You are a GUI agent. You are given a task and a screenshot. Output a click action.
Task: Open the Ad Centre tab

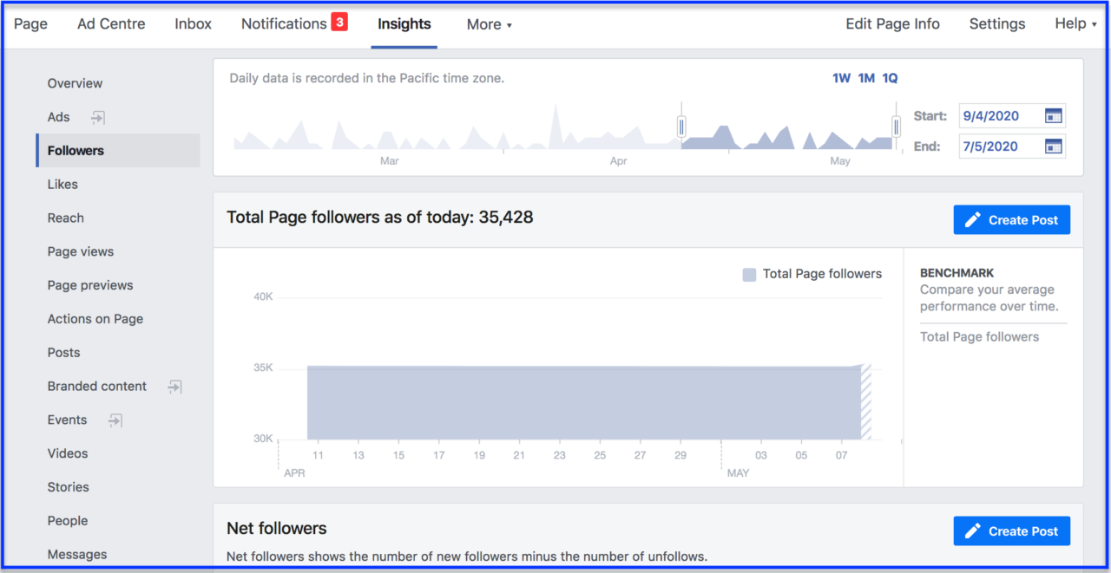point(111,23)
